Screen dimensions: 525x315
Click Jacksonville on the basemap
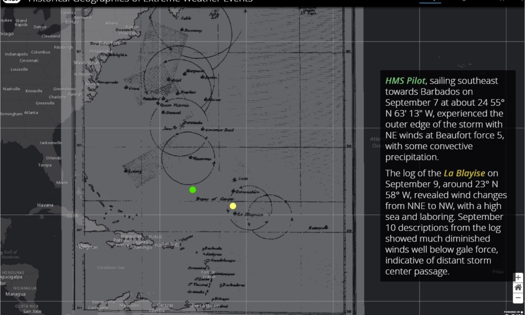(x=50, y=143)
